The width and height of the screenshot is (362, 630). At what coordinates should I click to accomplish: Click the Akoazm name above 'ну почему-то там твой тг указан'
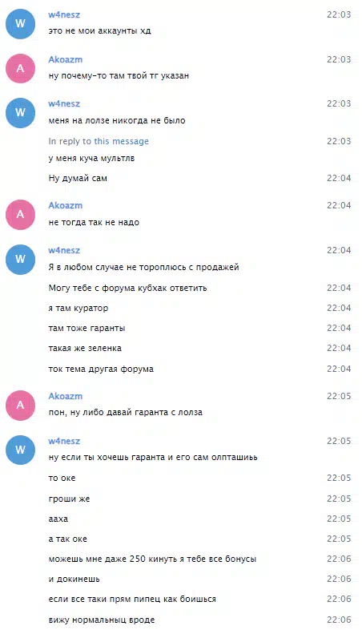[x=66, y=59]
